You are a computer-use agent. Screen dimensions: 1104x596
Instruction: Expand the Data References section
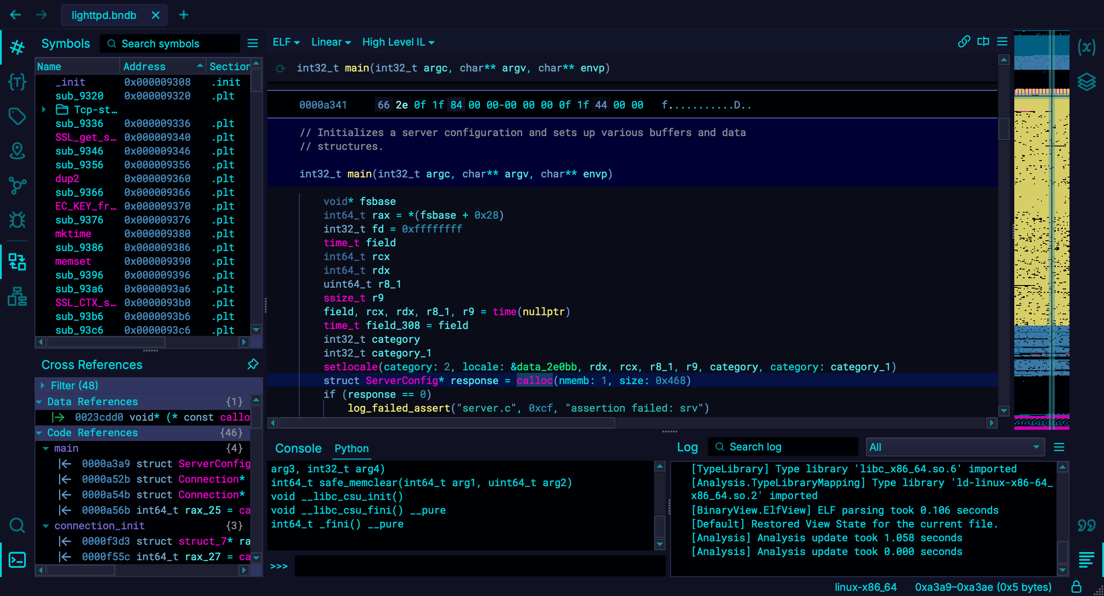(42, 401)
